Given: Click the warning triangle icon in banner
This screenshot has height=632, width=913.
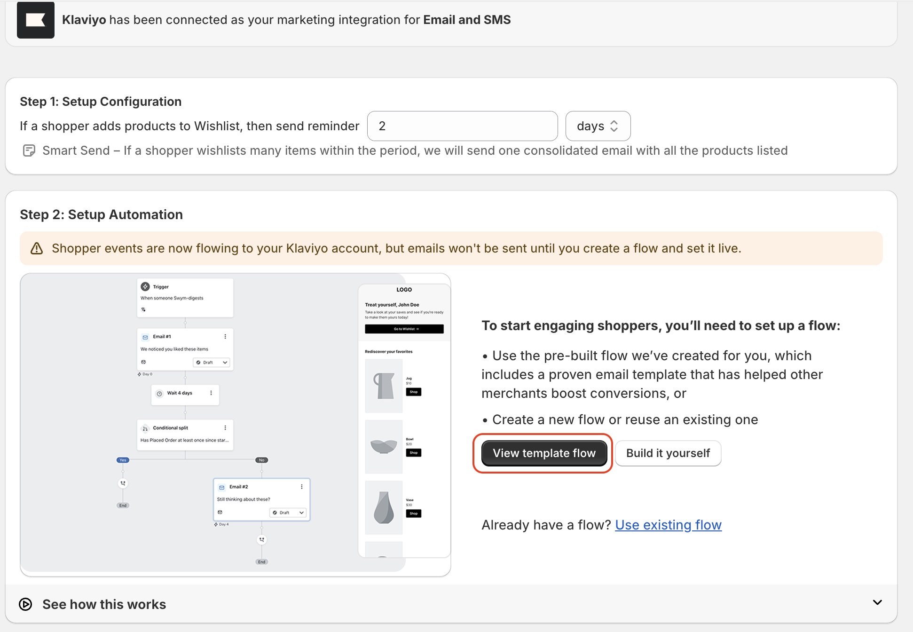Looking at the screenshot, I should tap(37, 248).
